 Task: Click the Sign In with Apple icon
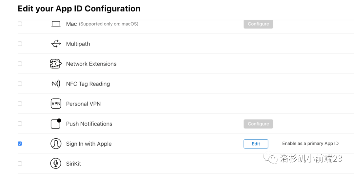[x=56, y=144]
